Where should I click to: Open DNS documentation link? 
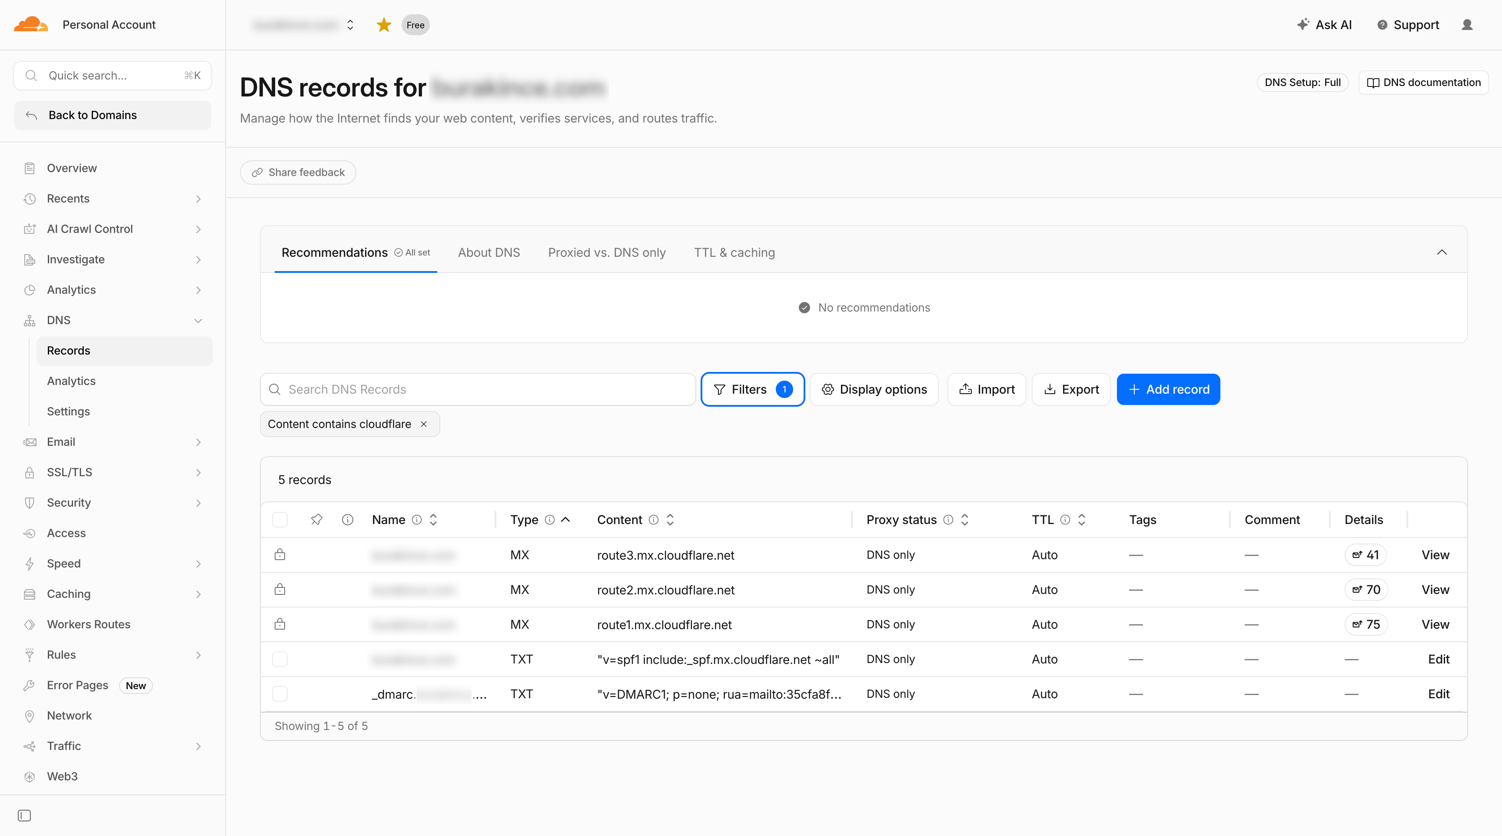click(1423, 82)
